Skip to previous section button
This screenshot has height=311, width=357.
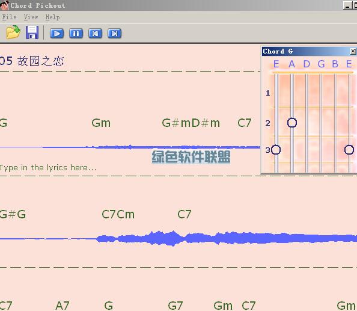pos(95,34)
